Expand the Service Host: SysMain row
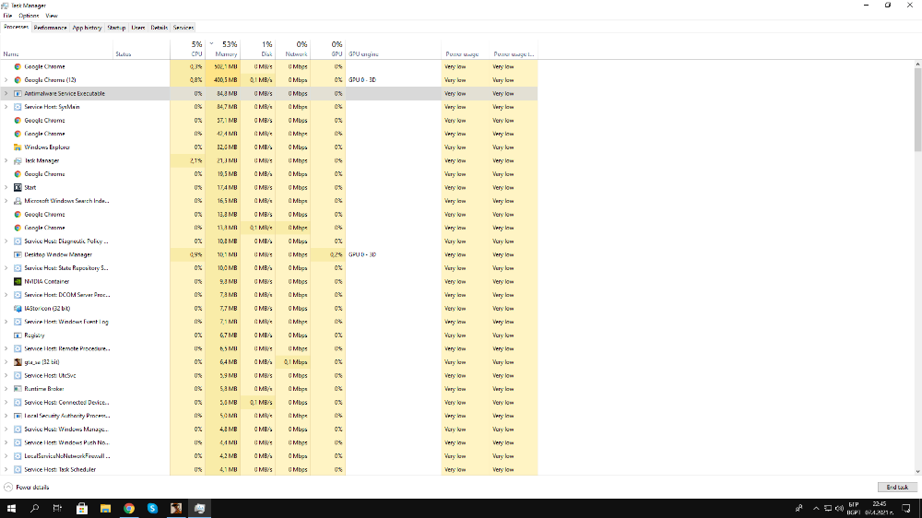 coord(6,107)
